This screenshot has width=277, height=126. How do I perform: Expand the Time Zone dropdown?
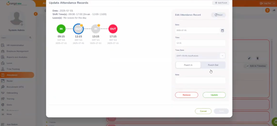pyautogui.click(x=222, y=56)
